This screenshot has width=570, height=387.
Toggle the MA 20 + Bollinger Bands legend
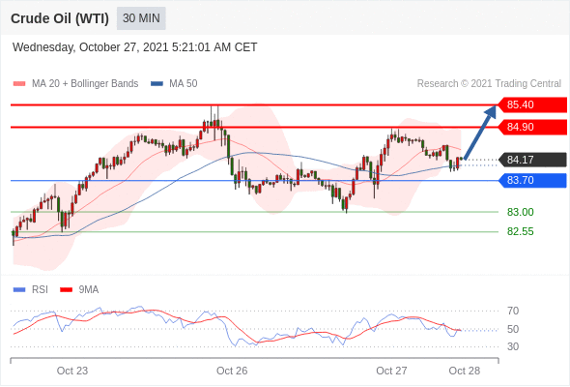(75, 84)
